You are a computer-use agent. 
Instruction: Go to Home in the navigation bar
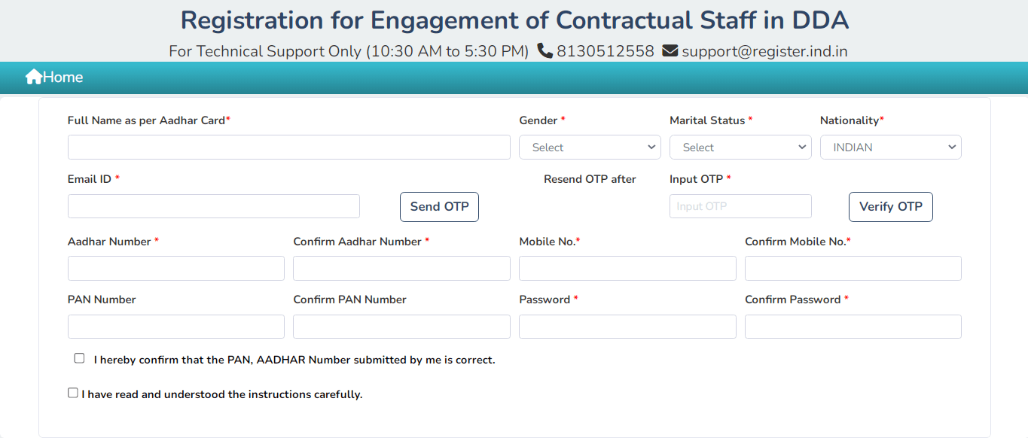63,78
